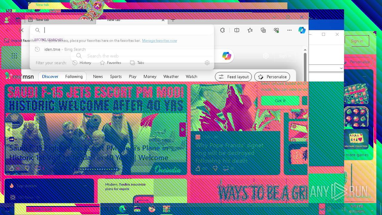Open the Money menu item
382x215 pixels.
[150, 77]
